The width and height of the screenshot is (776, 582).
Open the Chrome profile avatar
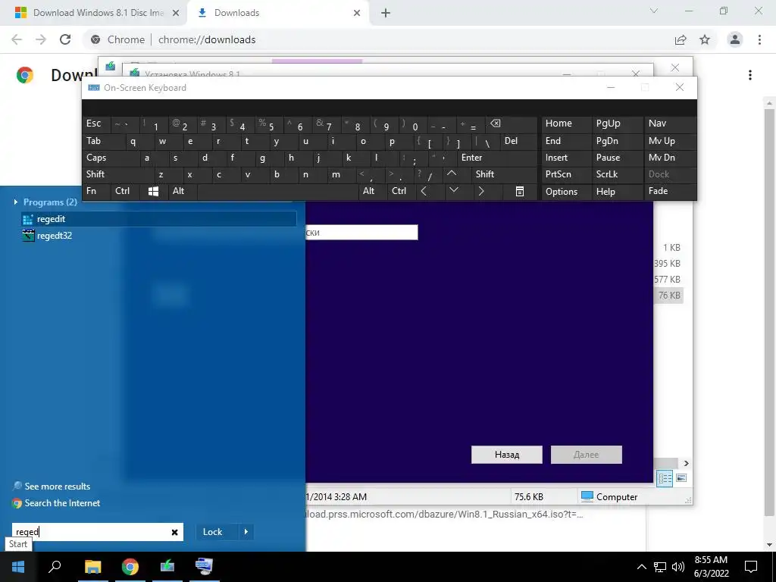(x=735, y=39)
